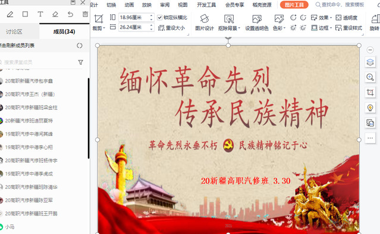The height and width of the screenshot is (234, 380).
Task: Select the eraser tool
Action: point(55,14)
